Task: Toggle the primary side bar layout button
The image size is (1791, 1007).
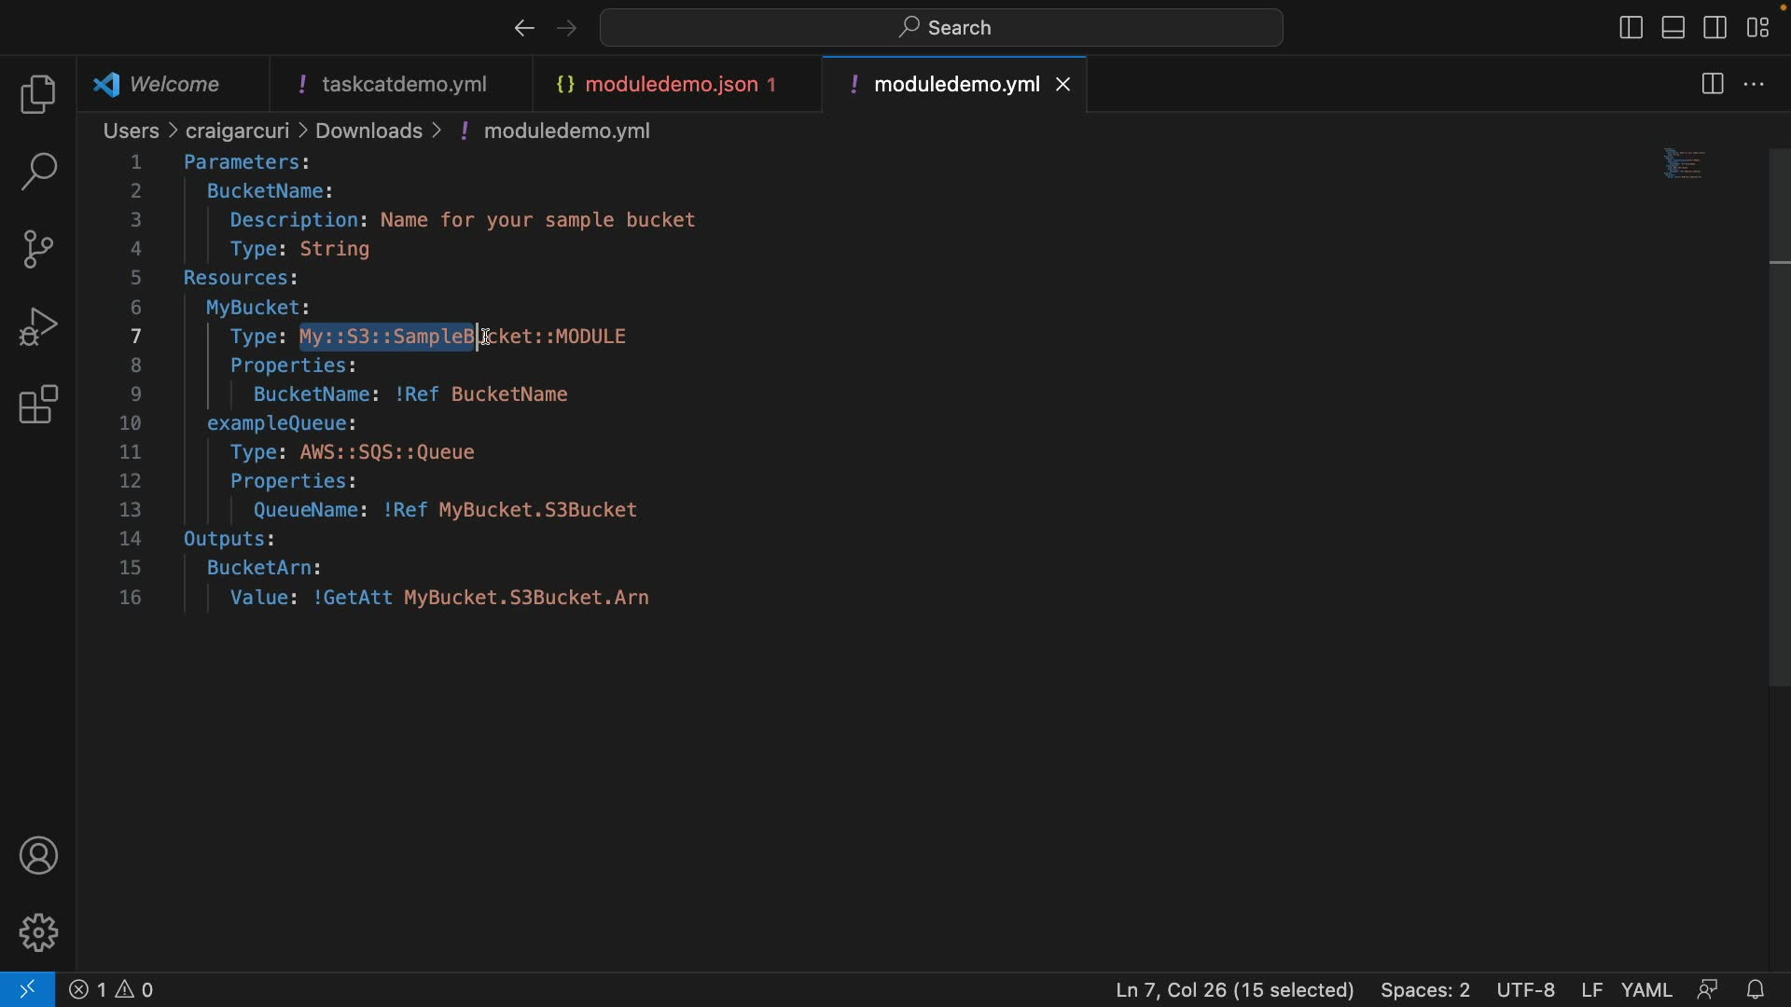Action: [1631, 28]
